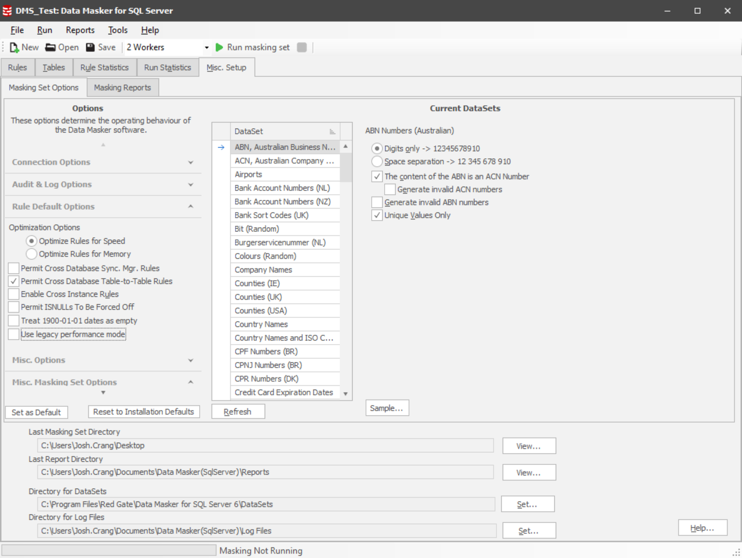The height and width of the screenshot is (558, 742).
Task: Switch to the Run Statistics tab
Action: (x=167, y=67)
